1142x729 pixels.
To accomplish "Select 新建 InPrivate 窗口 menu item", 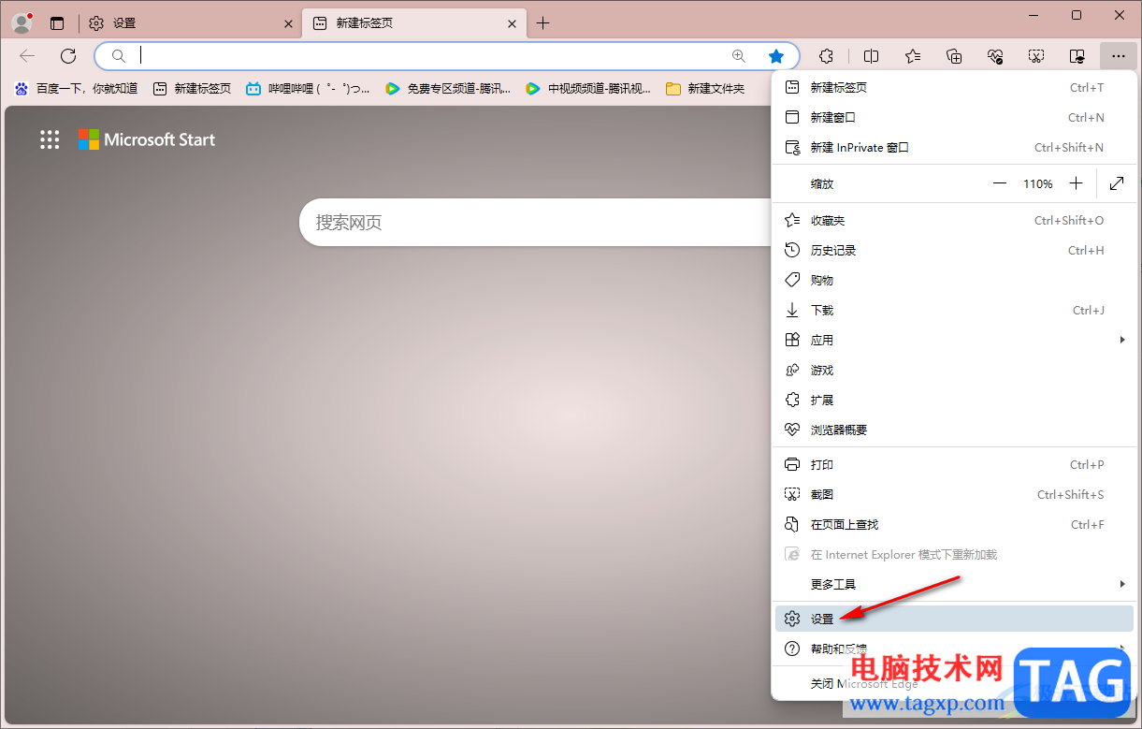I will (x=954, y=147).
